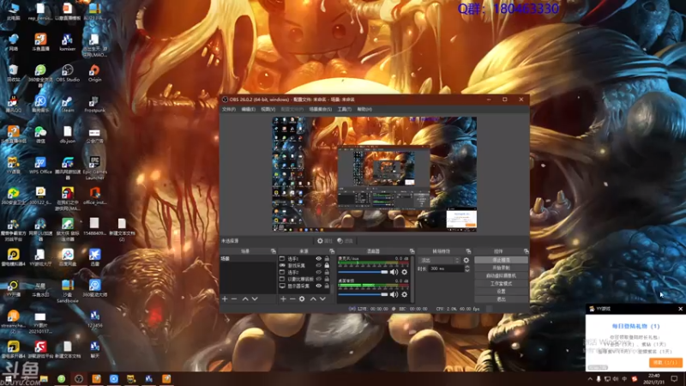
Task: Pop out the 转场特效 dock panel
Action: [x=468, y=251]
